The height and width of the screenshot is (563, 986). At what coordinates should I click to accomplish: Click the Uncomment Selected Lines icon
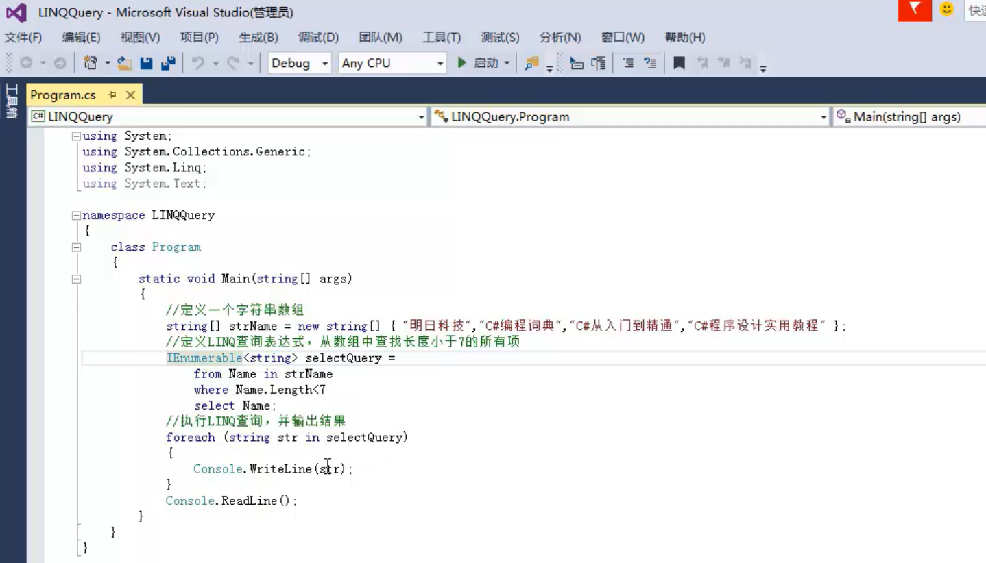pyautogui.click(x=650, y=63)
